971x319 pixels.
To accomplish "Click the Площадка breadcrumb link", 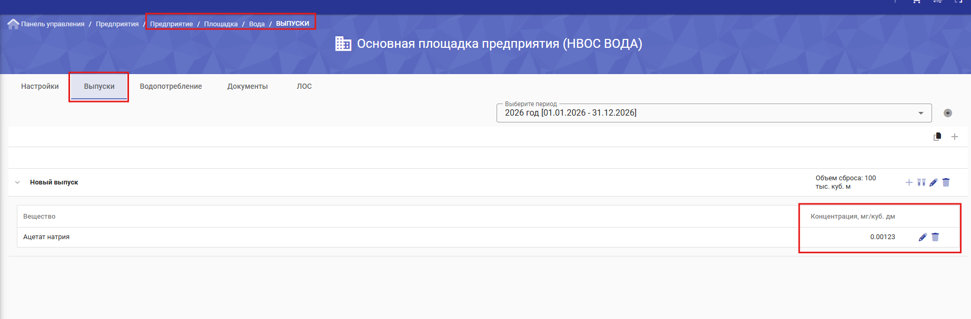I will (x=221, y=24).
